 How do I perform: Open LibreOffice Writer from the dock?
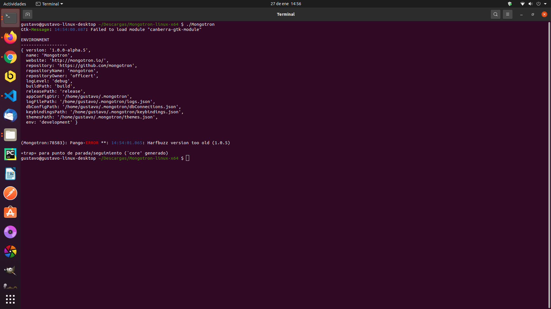click(x=10, y=174)
